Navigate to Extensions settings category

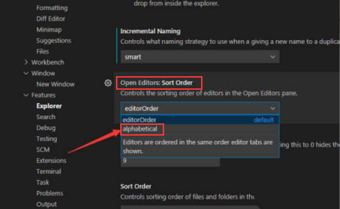[x=51, y=160]
